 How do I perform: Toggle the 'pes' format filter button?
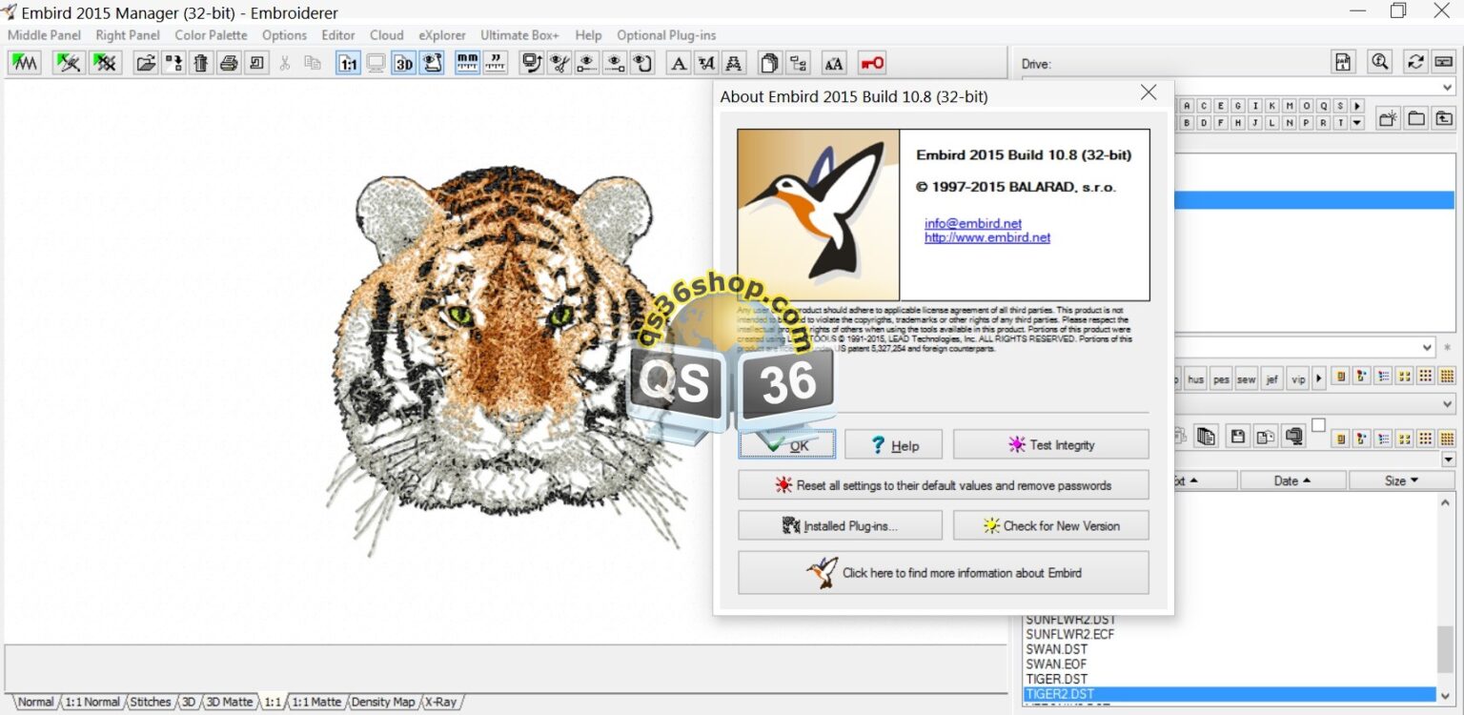1222,378
